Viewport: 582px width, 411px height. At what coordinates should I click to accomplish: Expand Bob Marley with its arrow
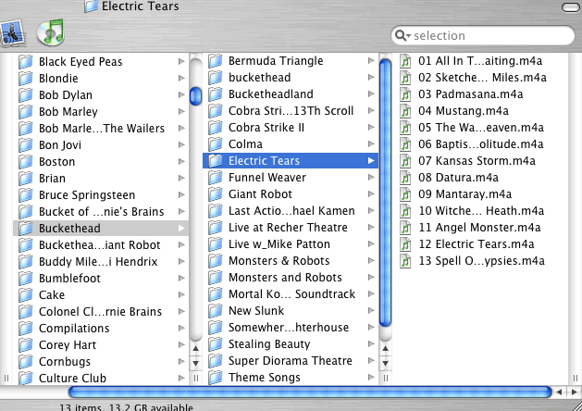(x=181, y=111)
